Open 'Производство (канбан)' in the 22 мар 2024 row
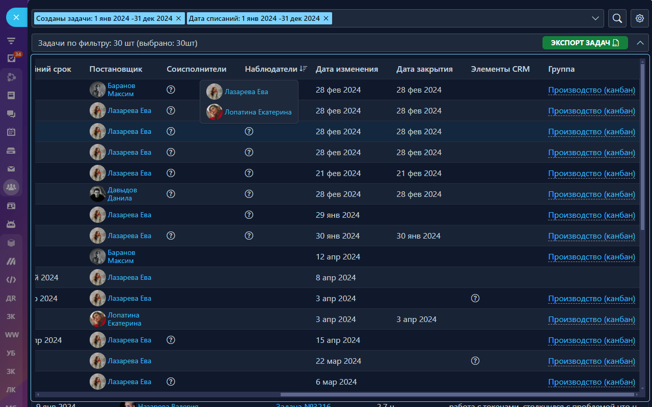This screenshot has height=407, width=652. tap(591, 361)
